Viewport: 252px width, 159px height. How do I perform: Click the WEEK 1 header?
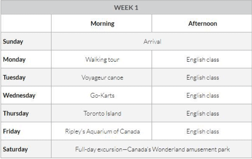coord(126,8)
